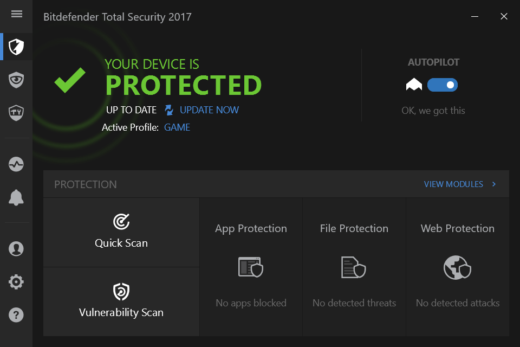This screenshot has height=347, width=520.
Task: Toggle the Autopilot switch
Action: pyautogui.click(x=442, y=85)
